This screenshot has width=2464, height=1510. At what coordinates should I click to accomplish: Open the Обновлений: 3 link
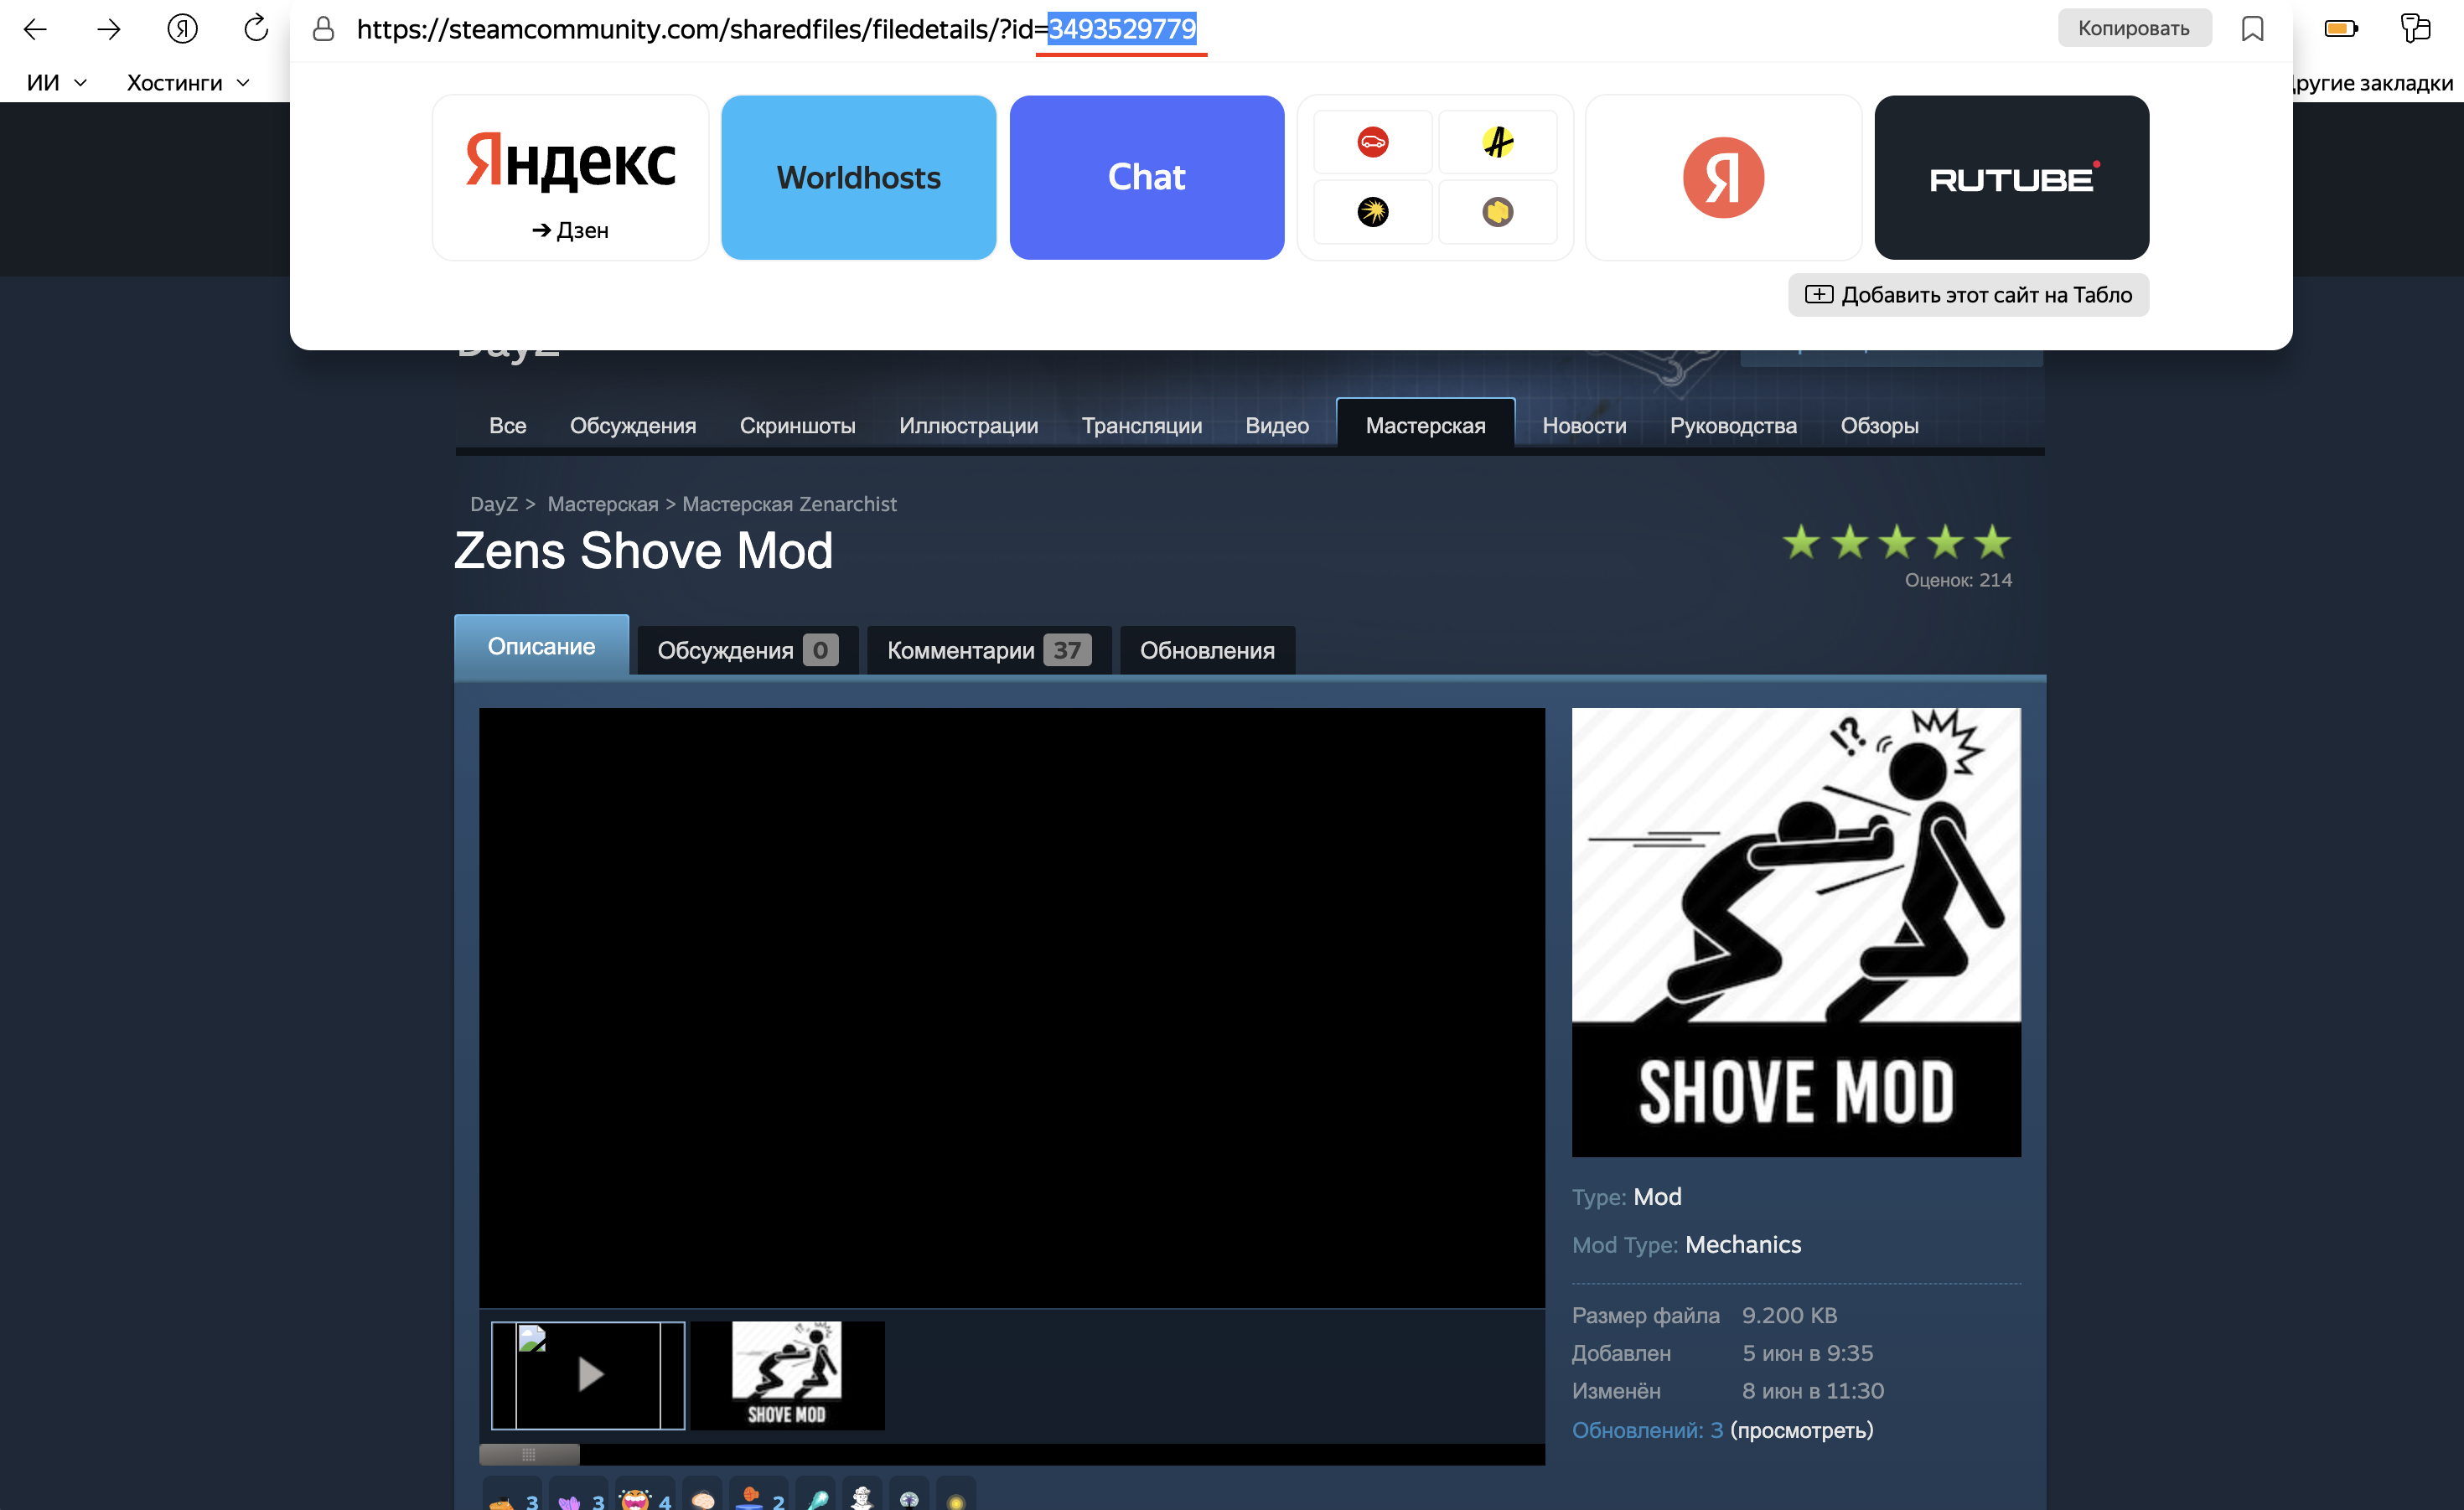(x=1647, y=1430)
